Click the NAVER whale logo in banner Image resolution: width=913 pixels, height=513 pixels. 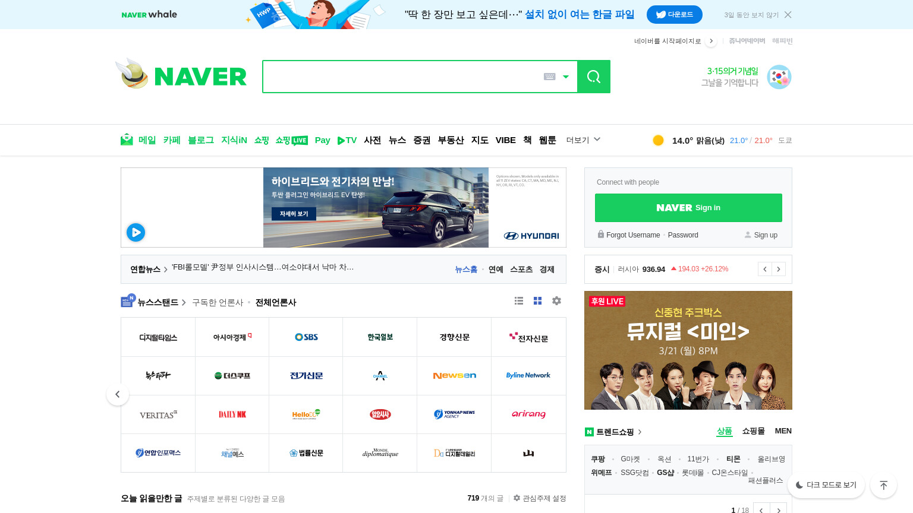tap(149, 14)
